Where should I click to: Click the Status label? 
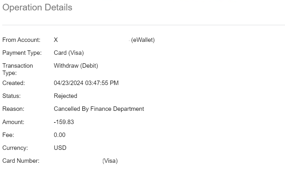[11, 96]
